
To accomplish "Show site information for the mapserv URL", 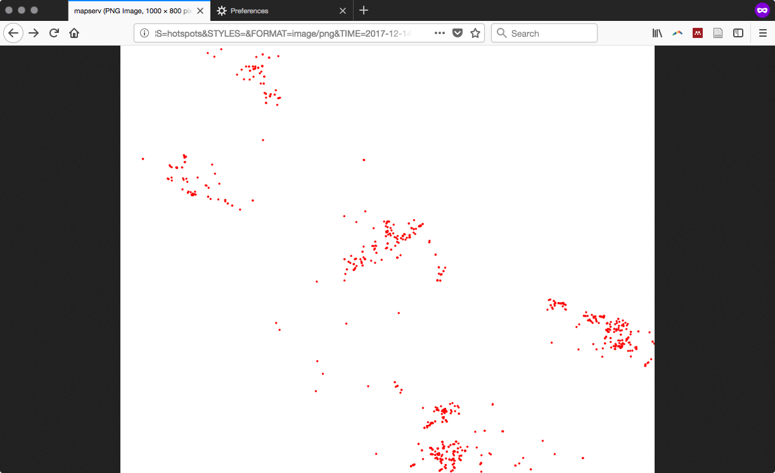I will pos(144,34).
